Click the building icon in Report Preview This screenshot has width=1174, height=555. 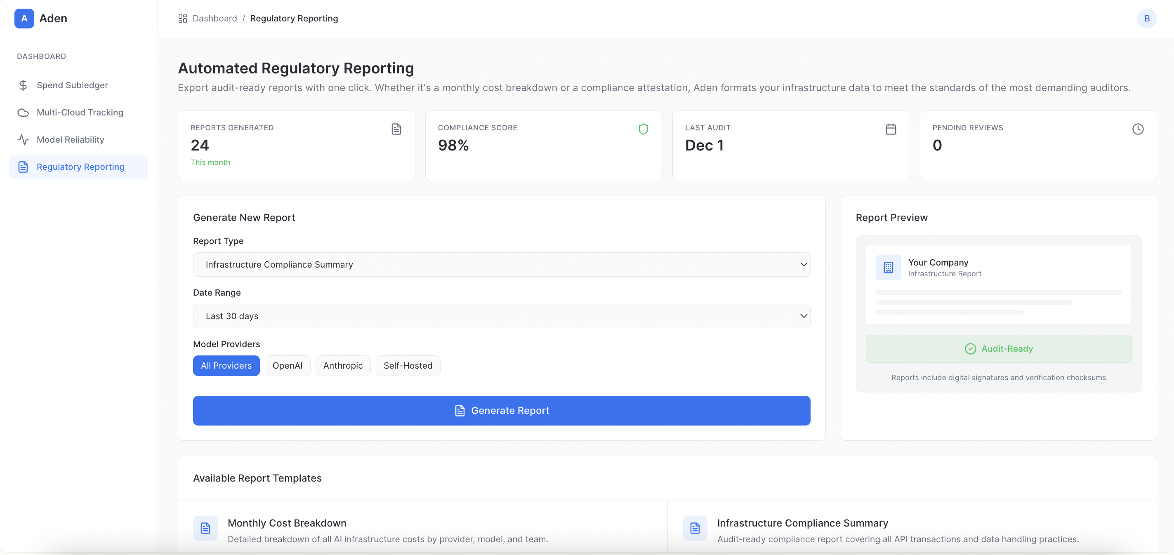point(888,268)
